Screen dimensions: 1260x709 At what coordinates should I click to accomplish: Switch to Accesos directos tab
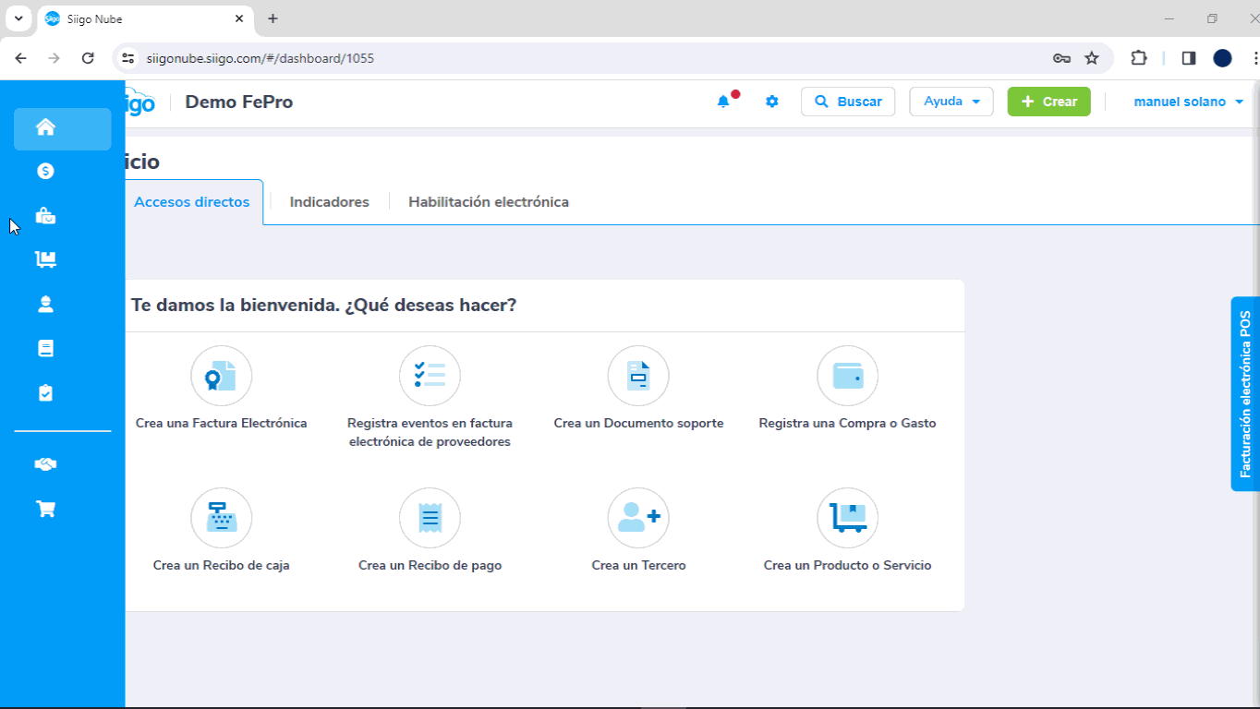point(192,202)
